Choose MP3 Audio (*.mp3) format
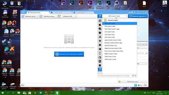Viewport: 169px width, 95px height. pos(120,26)
